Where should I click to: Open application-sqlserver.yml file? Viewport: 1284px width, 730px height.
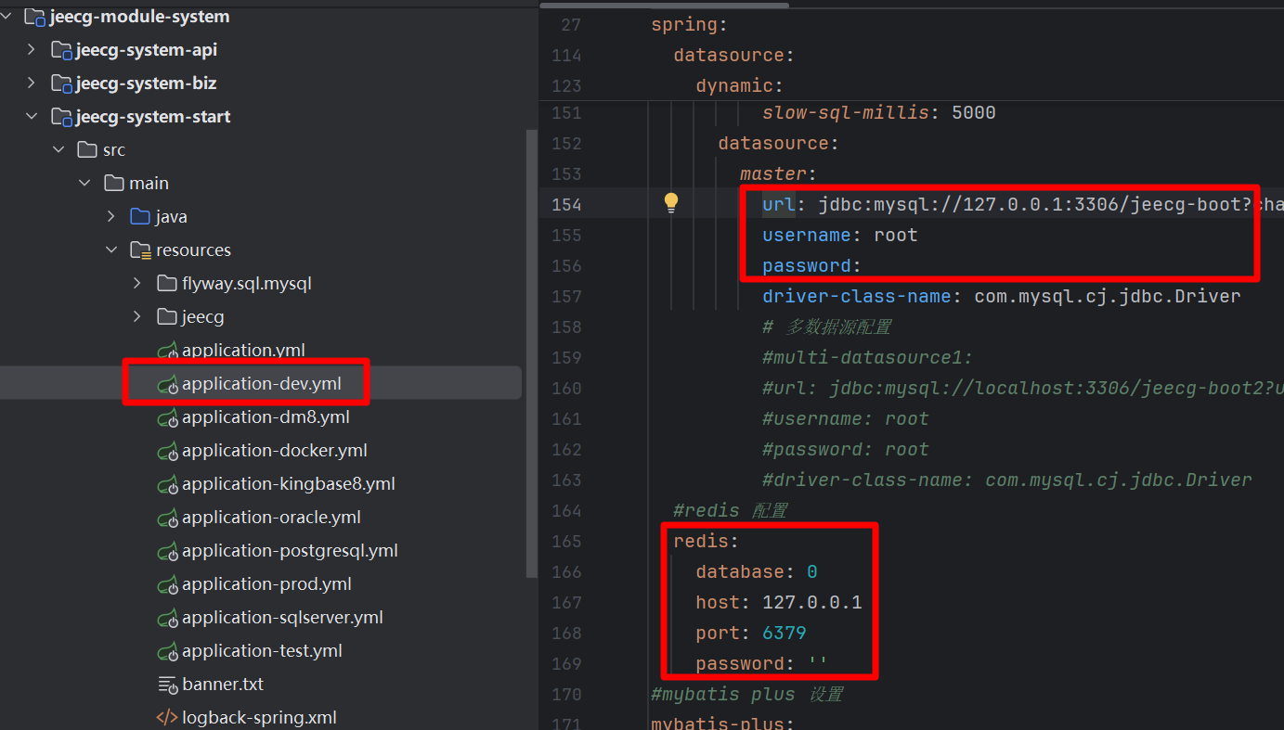pyautogui.click(x=282, y=618)
